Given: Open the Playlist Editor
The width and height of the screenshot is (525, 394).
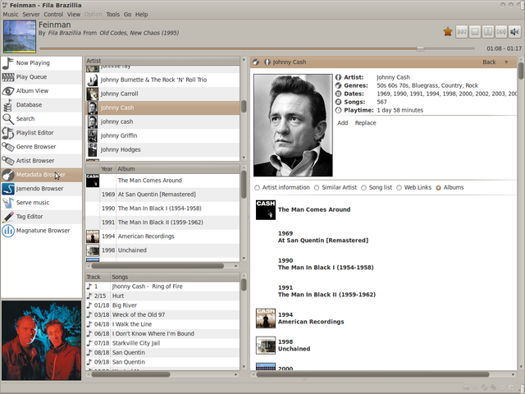Looking at the screenshot, I should (x=41, y=133).
